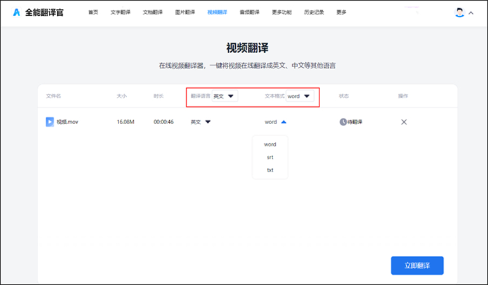Screen dimensions: 488x285
Task: Open the header 文本格式 word dropdown
Action: [x=300, y=96]
